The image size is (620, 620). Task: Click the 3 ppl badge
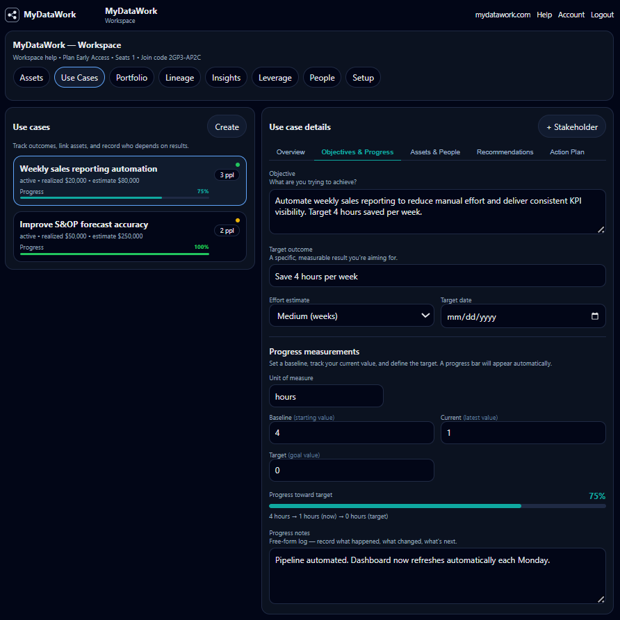[227, 175]
